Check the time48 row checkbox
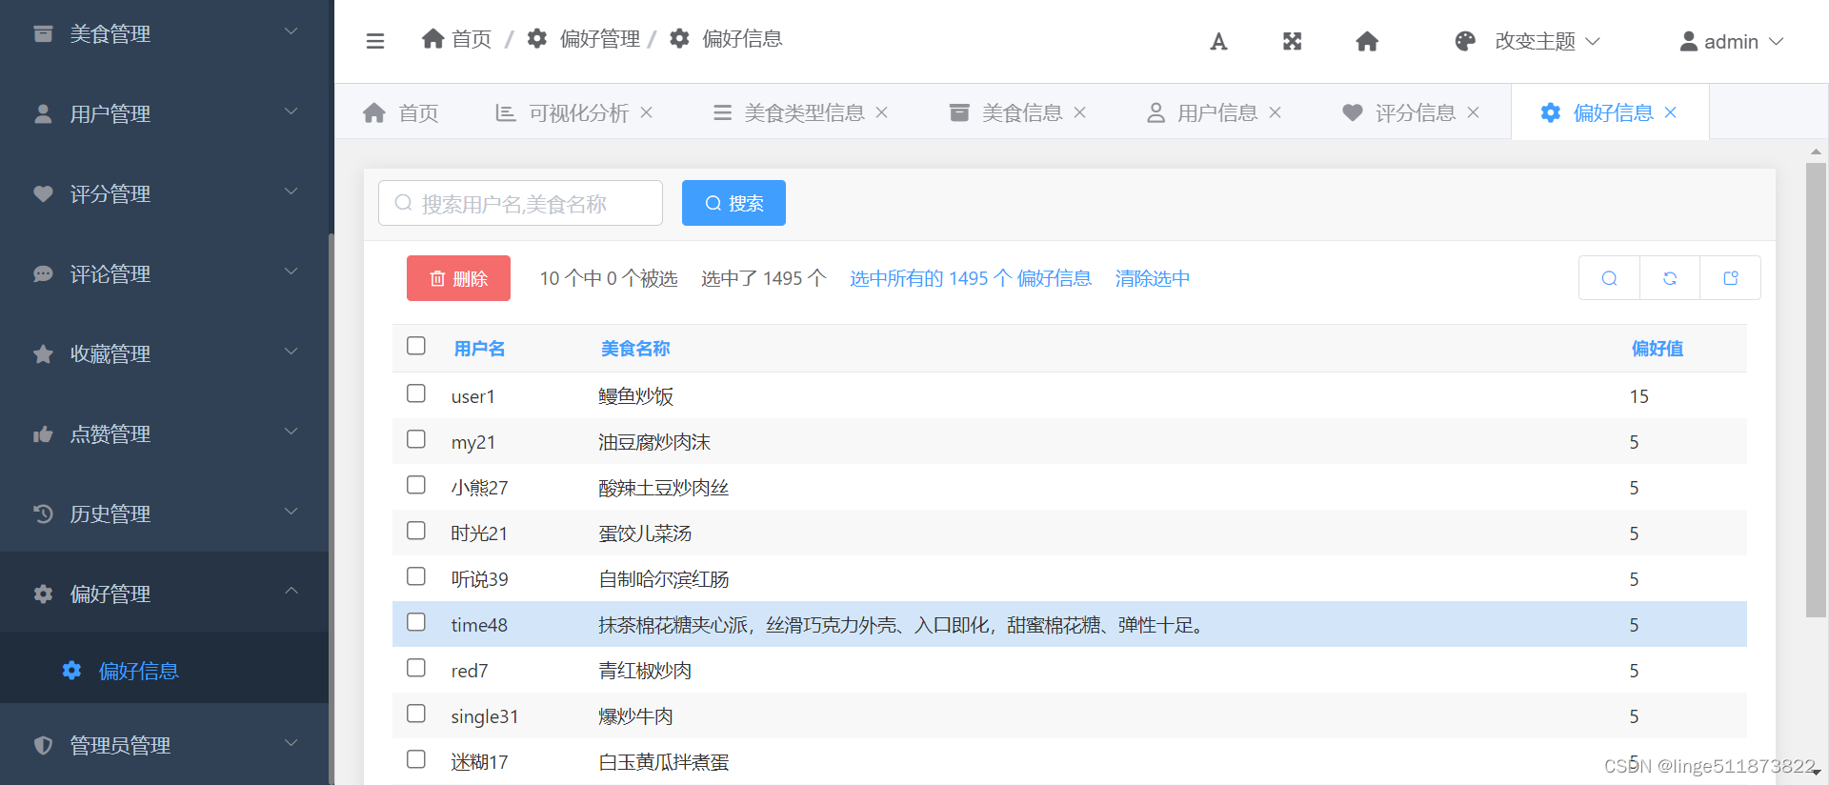This screenshot has width=1829, height=785. [416, 622]
